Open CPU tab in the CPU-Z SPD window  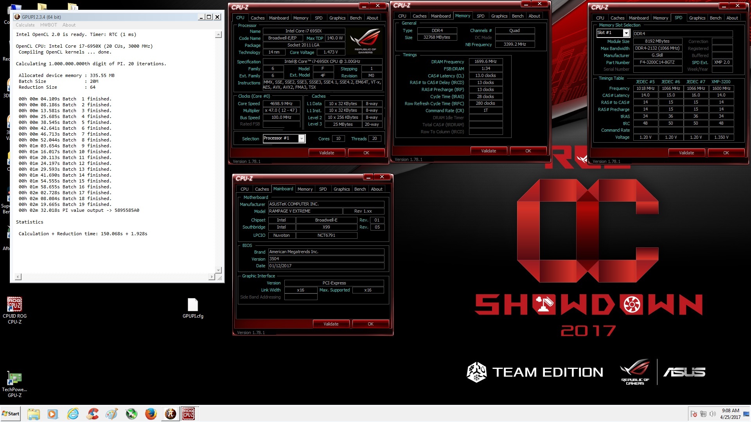pos(600,18)
